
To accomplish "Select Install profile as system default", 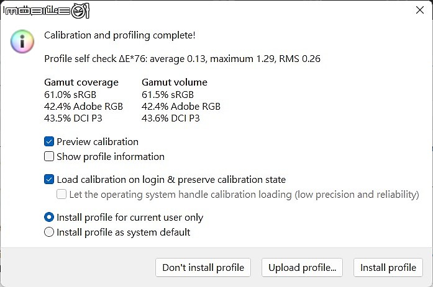I will [49, 232].
